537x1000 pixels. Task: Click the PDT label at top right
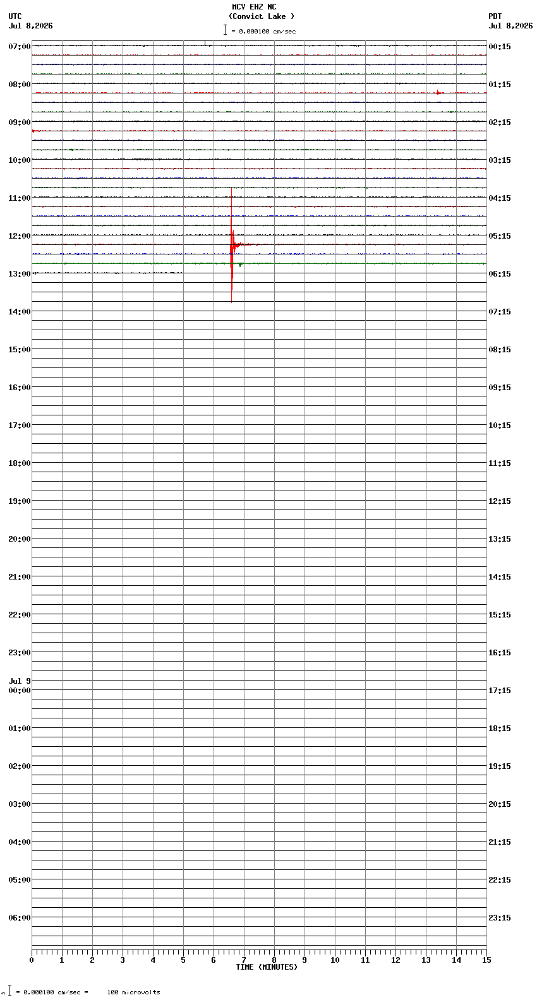[x=495, y=16]
